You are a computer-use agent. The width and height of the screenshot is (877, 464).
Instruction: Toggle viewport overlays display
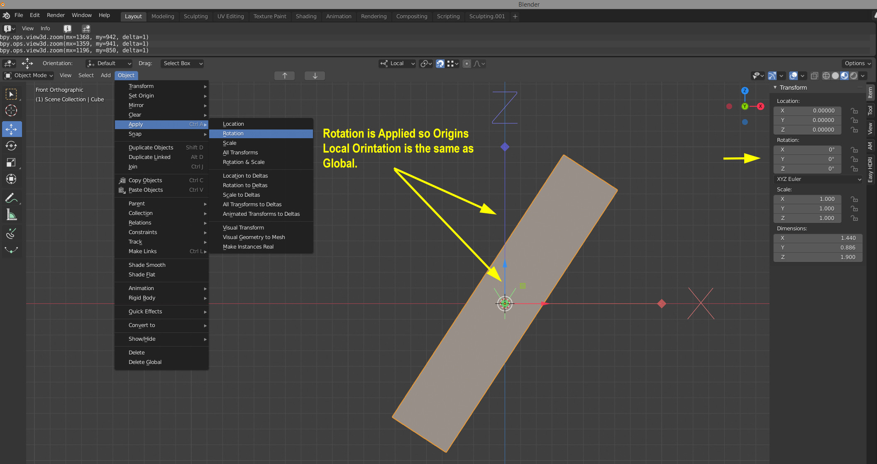click(x=793, y=76)
